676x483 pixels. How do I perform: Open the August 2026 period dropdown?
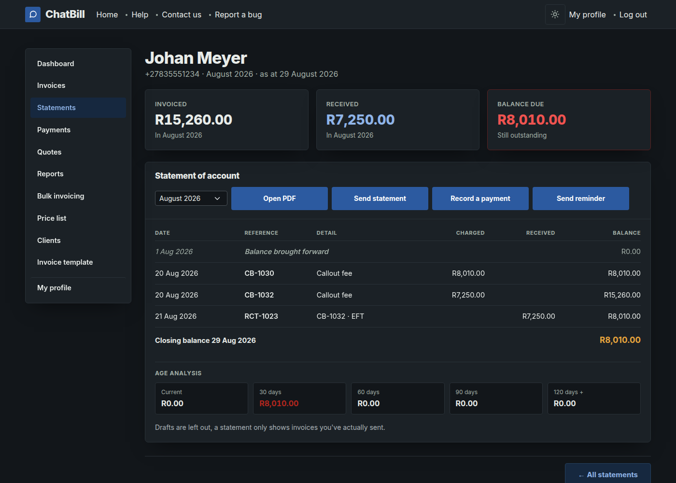191,199
